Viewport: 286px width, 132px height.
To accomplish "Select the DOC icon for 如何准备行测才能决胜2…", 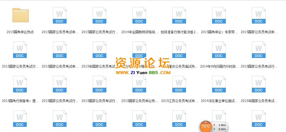I will coord(179,15).
